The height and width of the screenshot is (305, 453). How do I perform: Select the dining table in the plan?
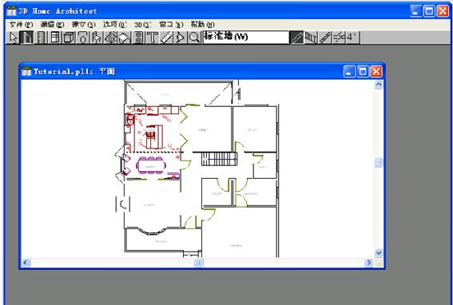pyautogui.click(x=151, y=166)
